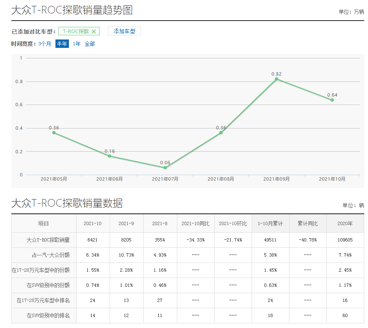Click the 7.74% 2020 share cell

(x=345, y=255)
